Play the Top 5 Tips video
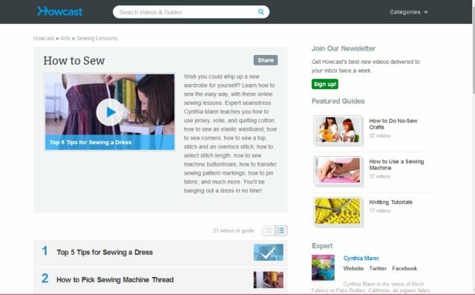Viewport: 475px width, 295px height. click(x=110, y=112)
